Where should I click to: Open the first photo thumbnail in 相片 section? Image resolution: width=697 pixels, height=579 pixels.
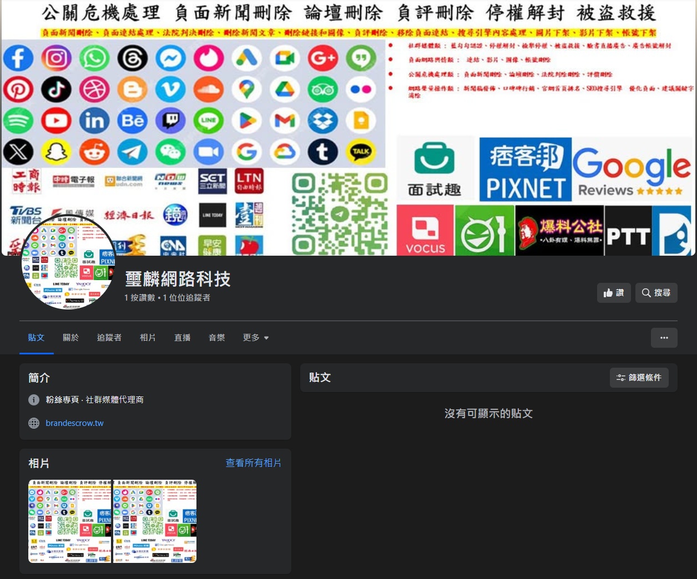(70, 521)
